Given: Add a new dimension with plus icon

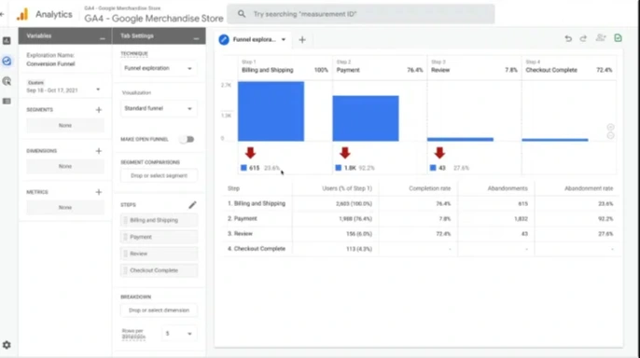Looking at the screenshot, I should [98, 151].
